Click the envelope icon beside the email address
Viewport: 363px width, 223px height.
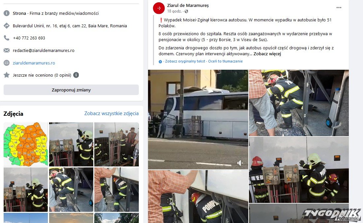point(7,50)
